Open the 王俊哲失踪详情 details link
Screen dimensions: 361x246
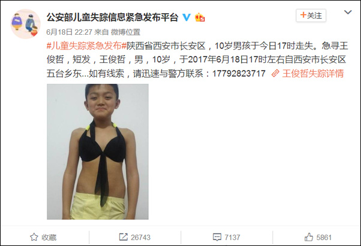point(313,74)
